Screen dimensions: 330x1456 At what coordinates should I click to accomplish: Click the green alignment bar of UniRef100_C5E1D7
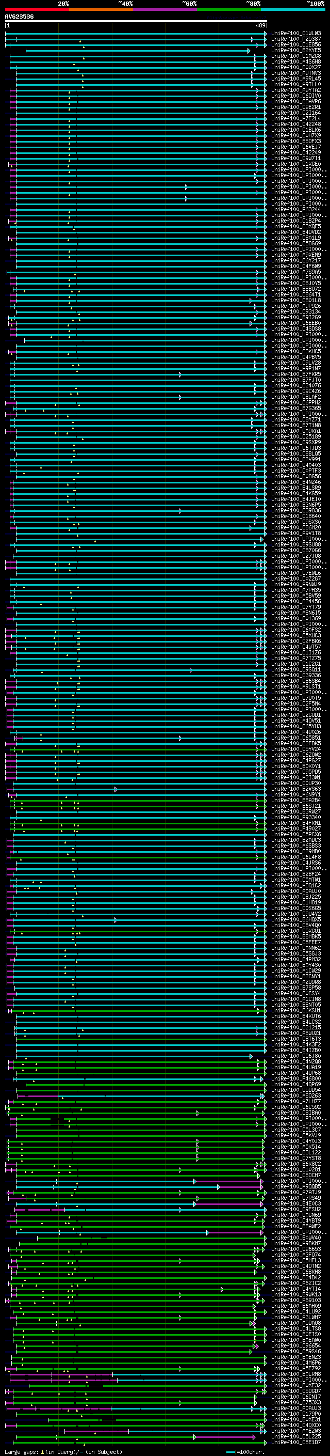(x=140, y=1442)
